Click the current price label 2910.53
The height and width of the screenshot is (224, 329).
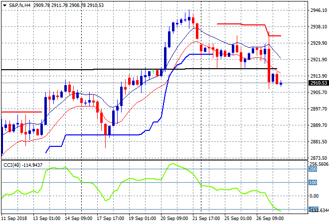[319, 83]
